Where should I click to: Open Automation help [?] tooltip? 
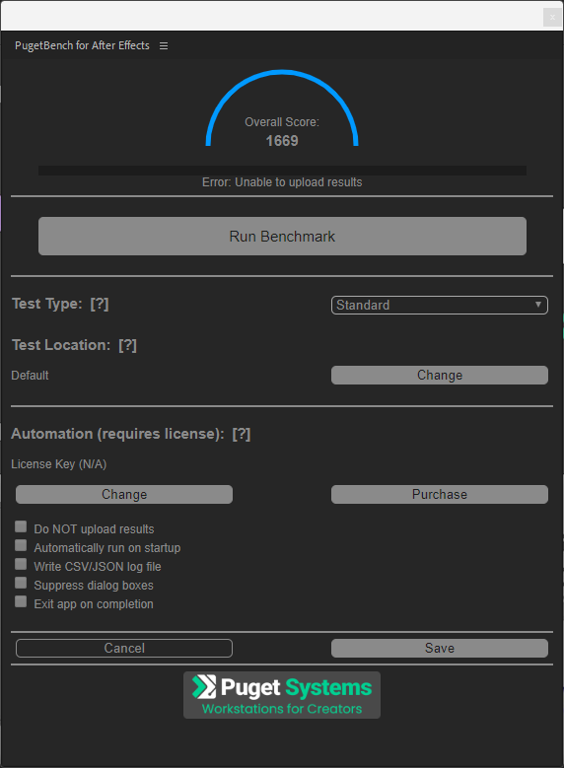pyautogui.click(x=242, y=434)
